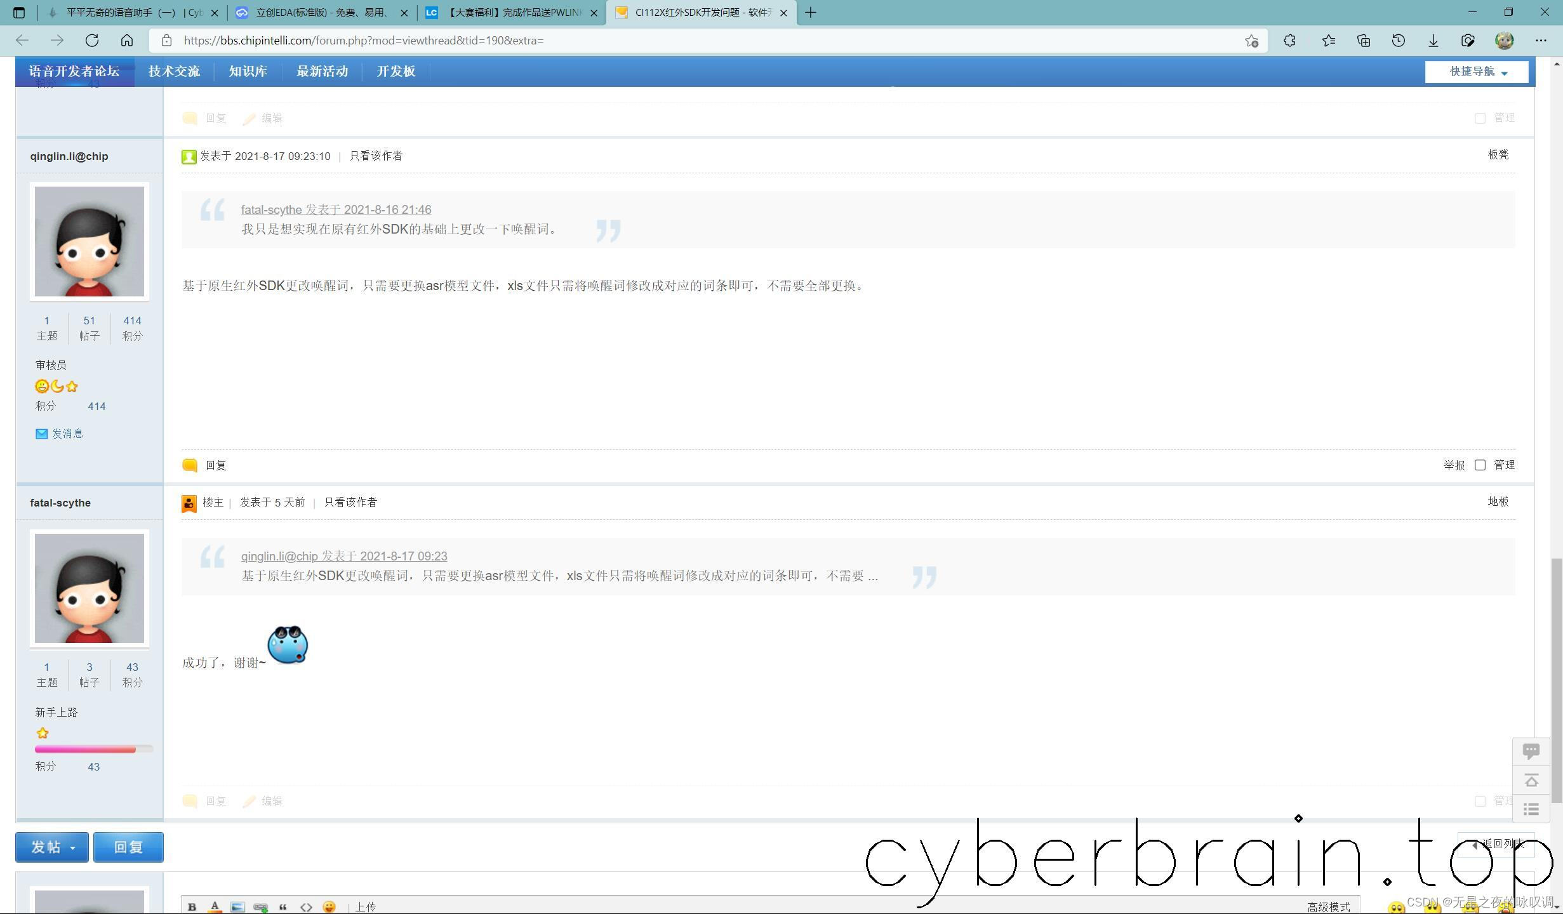Image resolution: width=1563 pixels, height=914 pixels.
Task: Open the 发帖 dropdown button
Action: coord(52,847)
